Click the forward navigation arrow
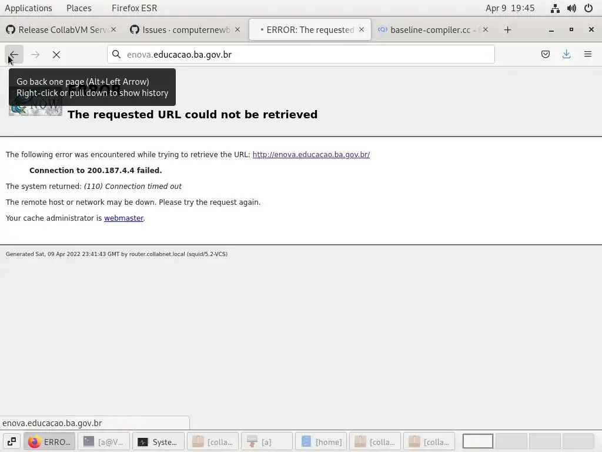Image resolution: width=602 pixels, height=452 pixels. pos(35,54)
